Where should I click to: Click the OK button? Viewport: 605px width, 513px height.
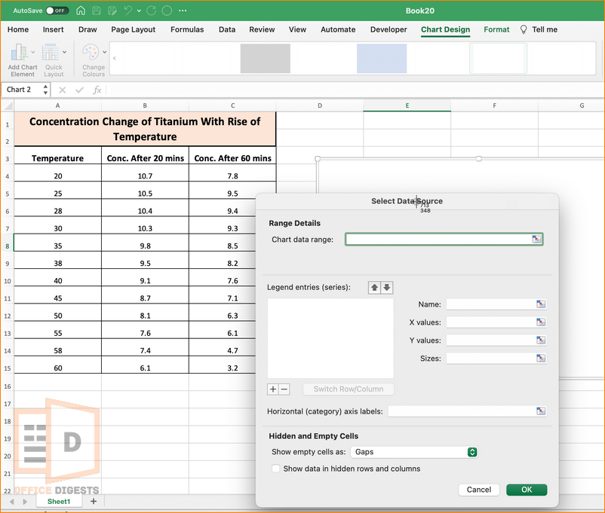coord(527,490)
